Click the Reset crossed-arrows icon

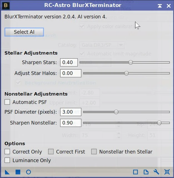coord(167,172)
